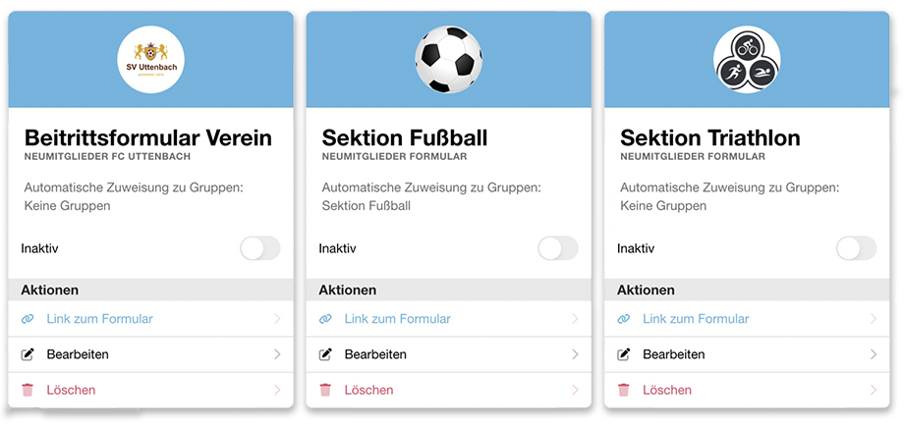Toggle Inaktiv switch for Sektion Triathlon
Screen dimensions: 904x425
[856, 248]
